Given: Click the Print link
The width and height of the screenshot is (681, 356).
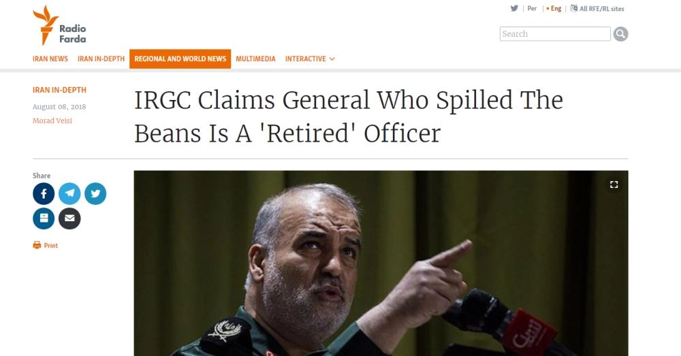Looking at the screenshot, I should [50, 246].
